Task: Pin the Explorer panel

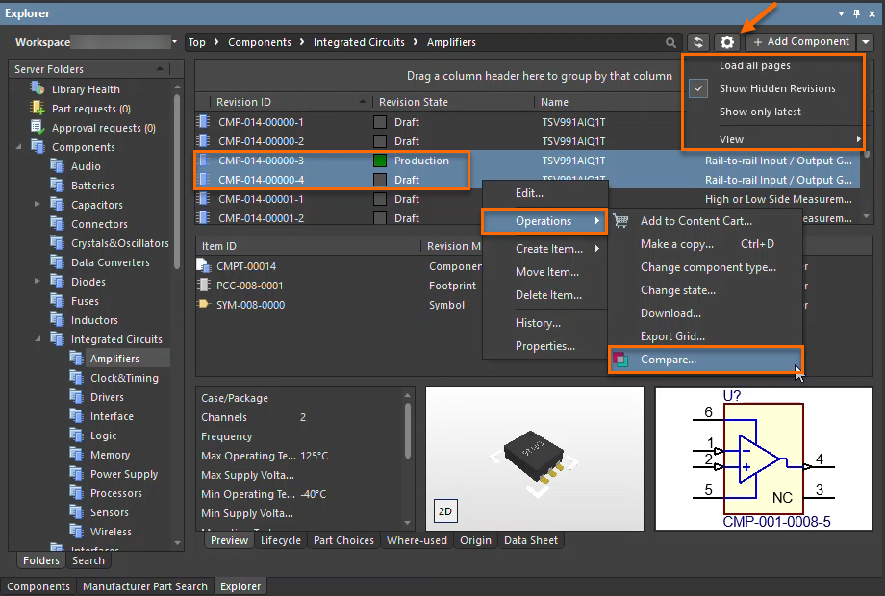Action: pyautogui.click(x=856, y=12)
